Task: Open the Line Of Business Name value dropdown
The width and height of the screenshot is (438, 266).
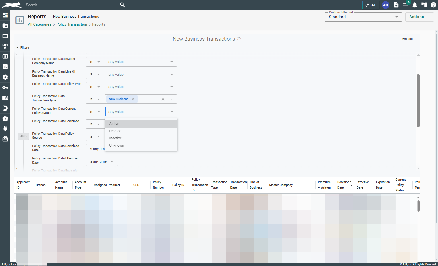Action: [x=141, y=74]
